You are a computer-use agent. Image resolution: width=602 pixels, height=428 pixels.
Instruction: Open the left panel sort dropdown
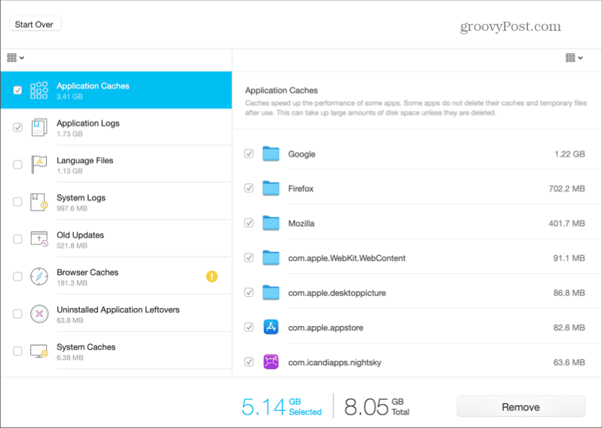click(16, 58)
